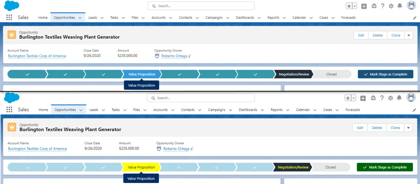Screen dimensions: 420x184
Task: Open Roberto Ortega owner link, lower screenshot
Action: pyautogui.click(x=176, y=149)
